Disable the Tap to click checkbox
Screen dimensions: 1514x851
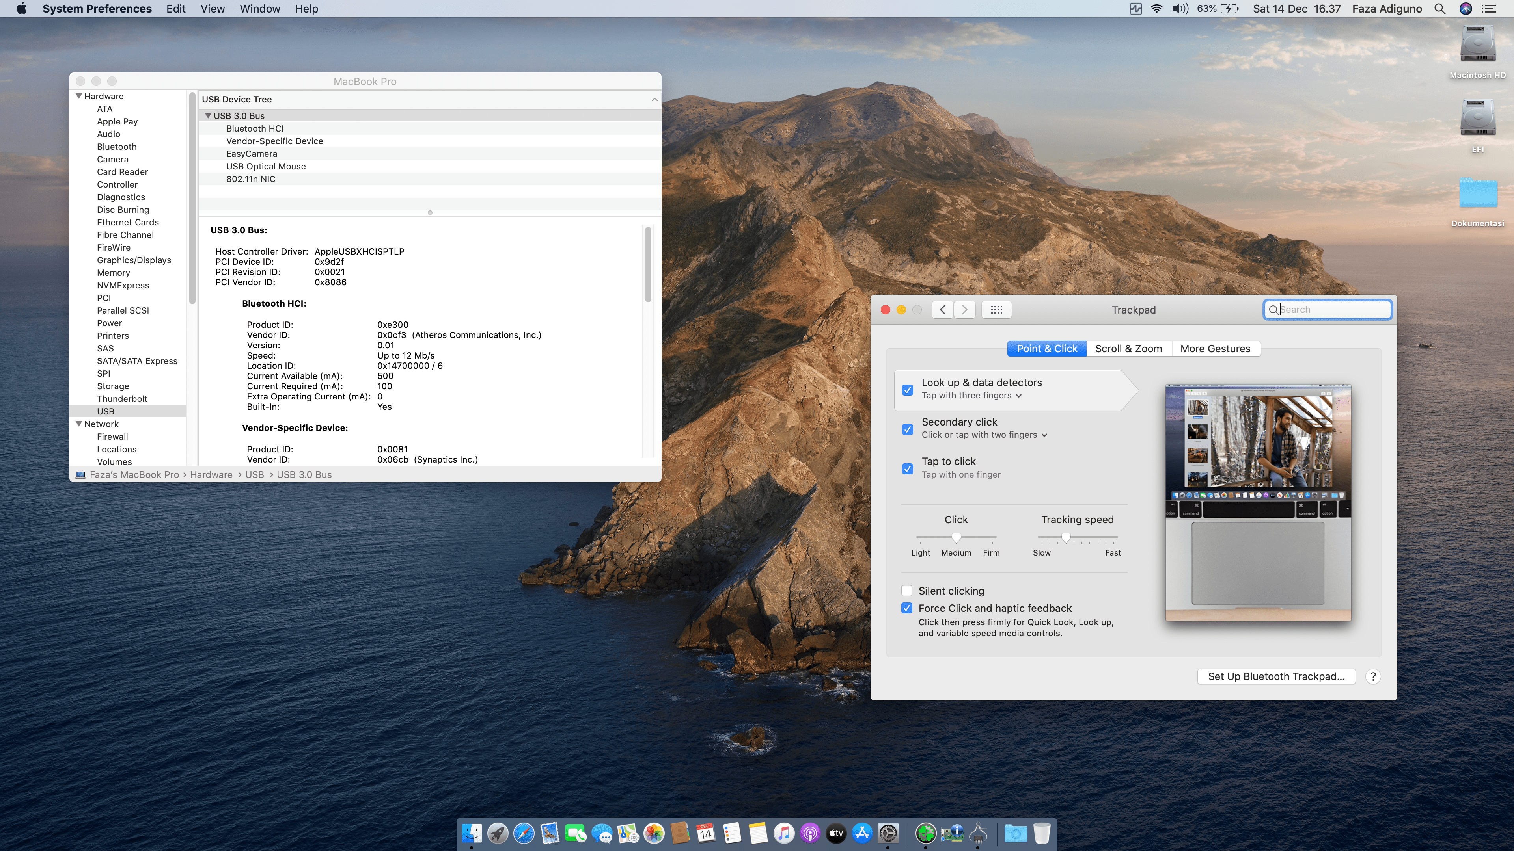(x=908, y=468)
